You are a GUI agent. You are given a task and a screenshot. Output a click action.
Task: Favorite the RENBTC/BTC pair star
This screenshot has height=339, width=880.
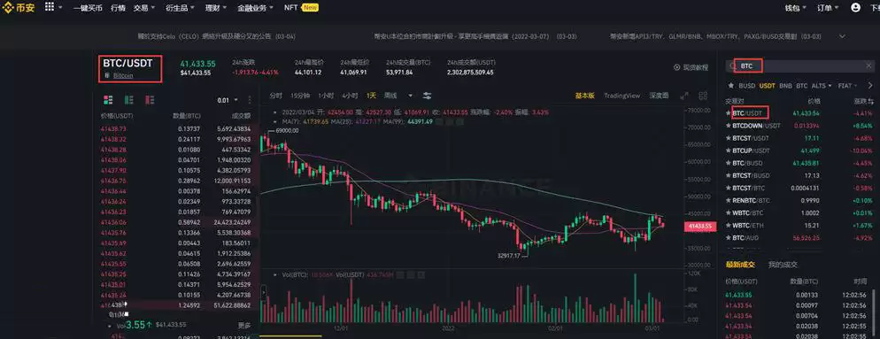[x=729, y=200]
